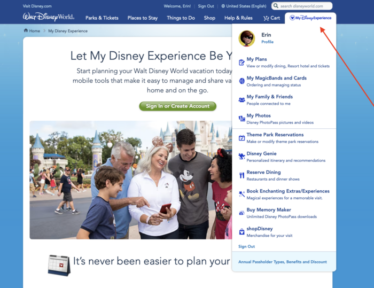This screenshot has height=288, width=374.
Task: Open the My Disney Experience tab
Action: [310, 18]
